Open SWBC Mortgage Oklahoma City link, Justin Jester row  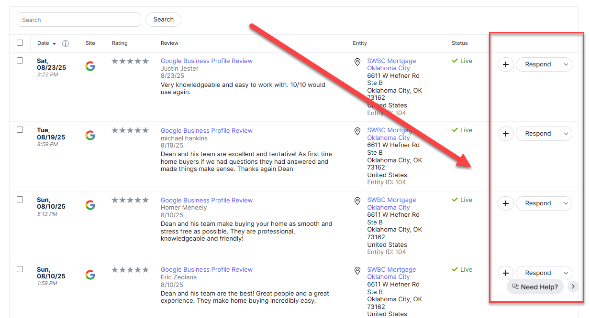pyautogui.click(x=391, y=64)
